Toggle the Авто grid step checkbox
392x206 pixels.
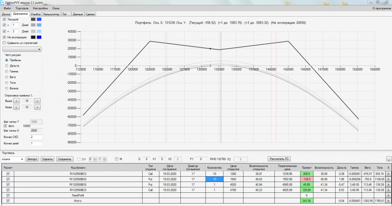[x=5, y=126]
